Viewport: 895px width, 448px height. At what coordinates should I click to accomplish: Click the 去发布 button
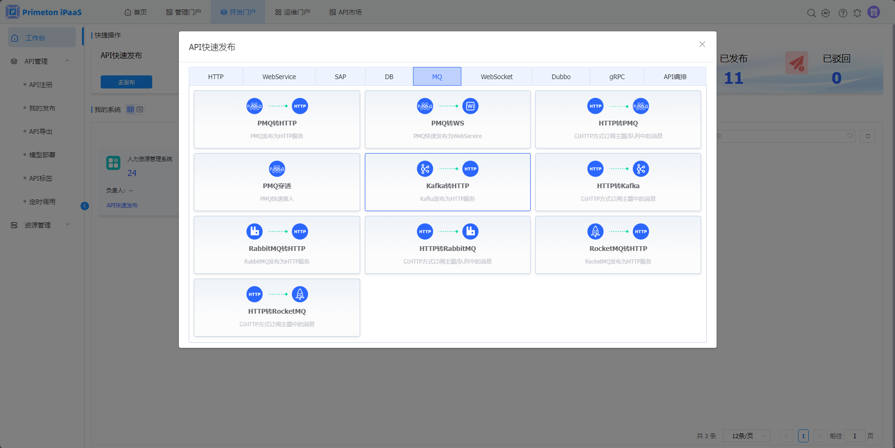tap(126, 82)
